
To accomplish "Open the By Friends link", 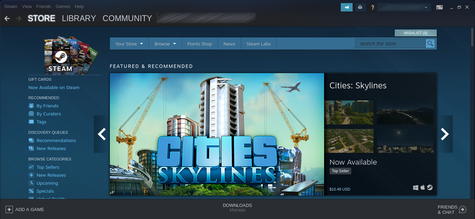I will [x=47, y=106].
